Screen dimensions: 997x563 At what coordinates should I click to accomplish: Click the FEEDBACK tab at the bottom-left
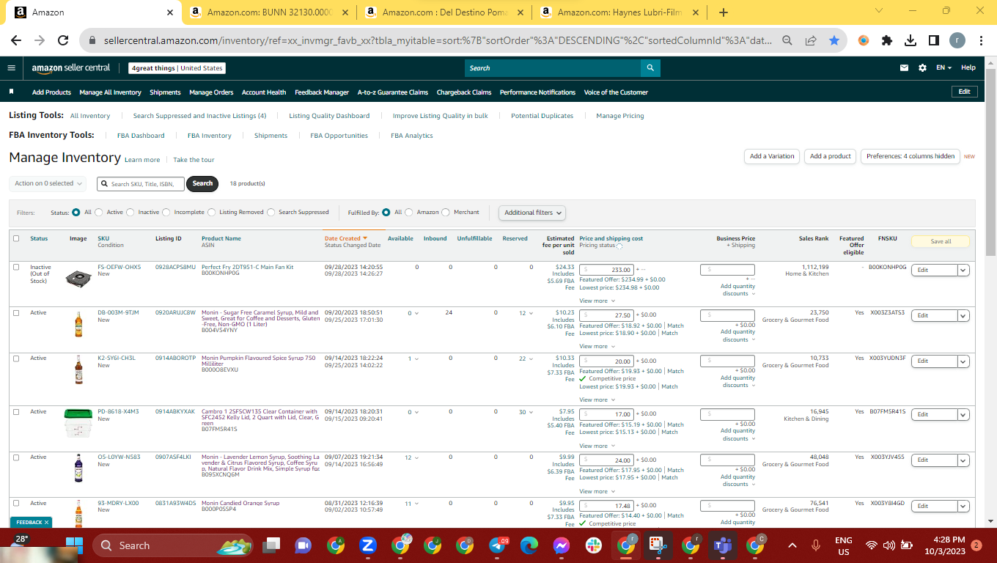(31, 522)
